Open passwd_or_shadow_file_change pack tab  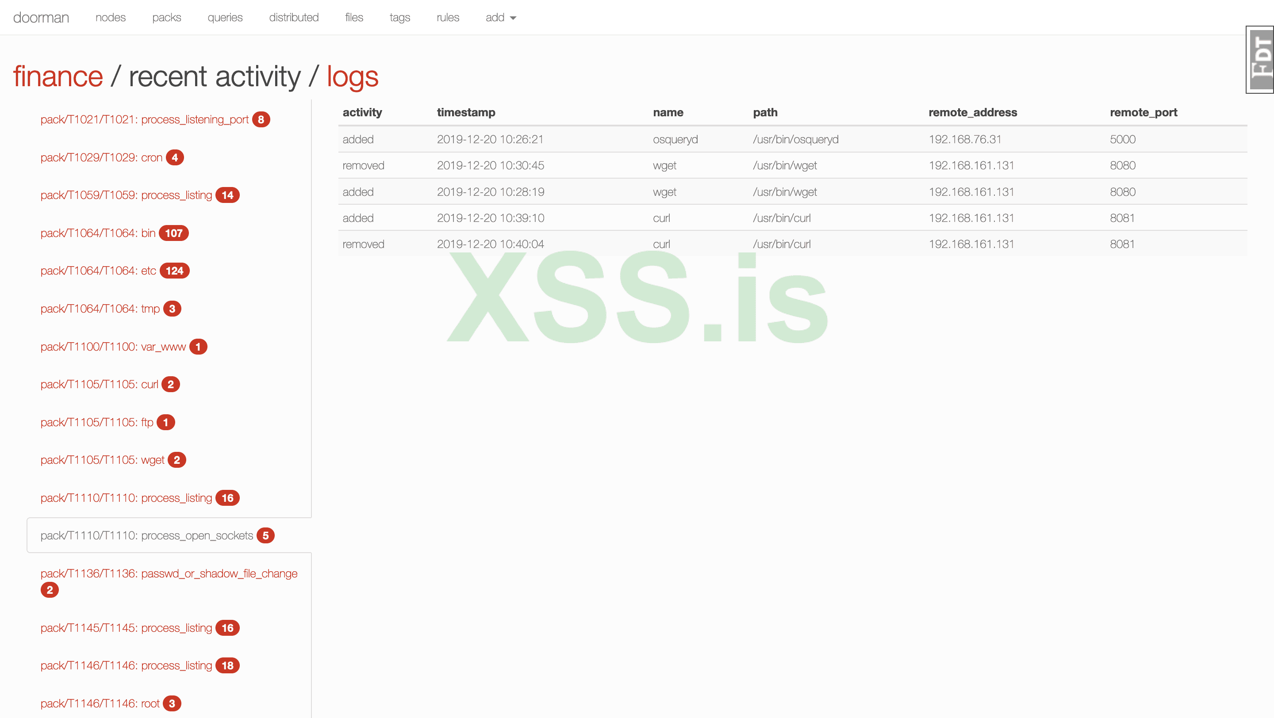tap(169, 574)
